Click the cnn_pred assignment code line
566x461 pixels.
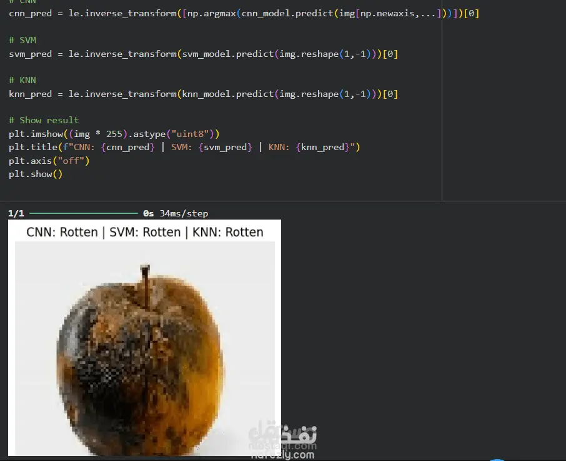pos(244,13)
